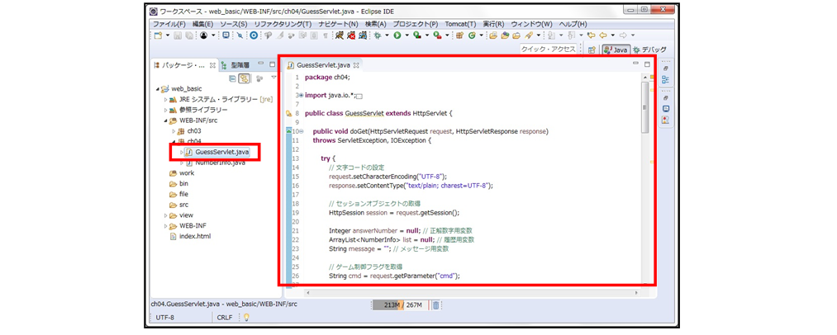Click Collapse All icon in Package Explorer
The image size is (837, 335).
pos(233,78)
